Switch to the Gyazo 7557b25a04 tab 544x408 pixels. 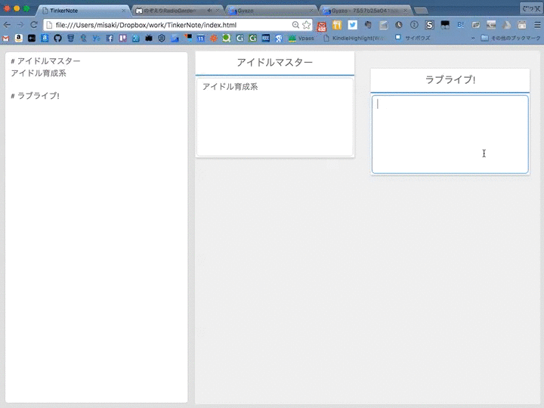click(x=365, y=11)
